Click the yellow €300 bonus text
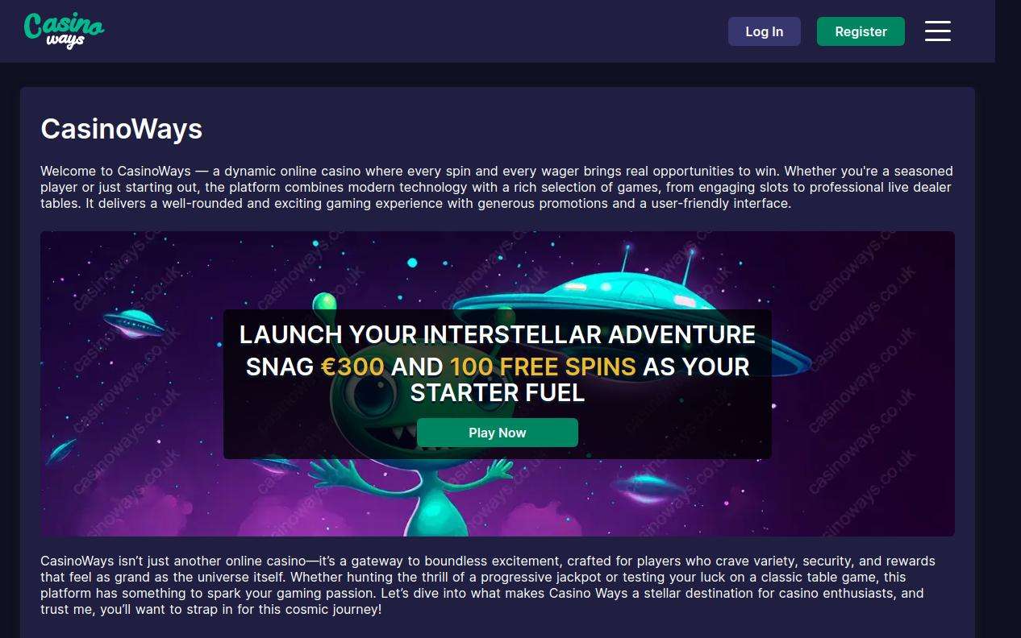1021x638 pixels. pyautogui.click(x=352, y=367)
